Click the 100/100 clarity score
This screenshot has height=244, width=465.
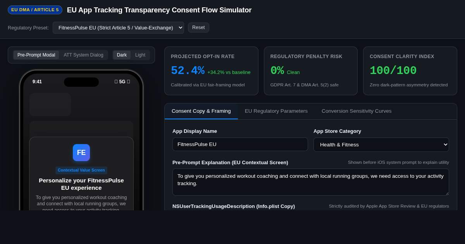[x=393, y=71]
